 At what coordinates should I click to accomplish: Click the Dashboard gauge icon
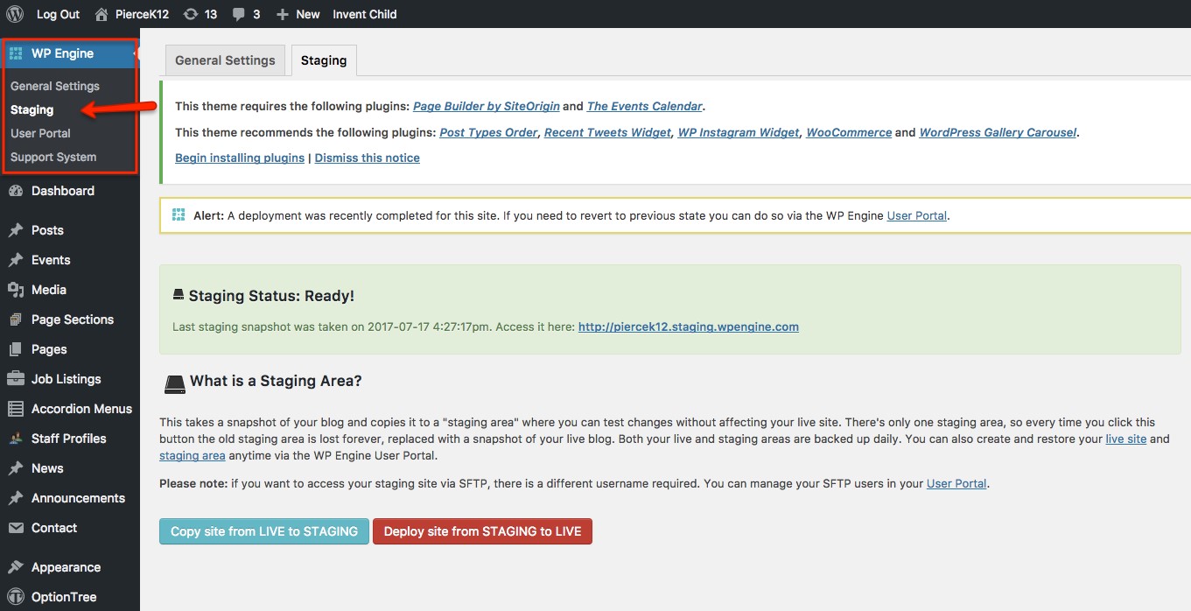point(16,191)
